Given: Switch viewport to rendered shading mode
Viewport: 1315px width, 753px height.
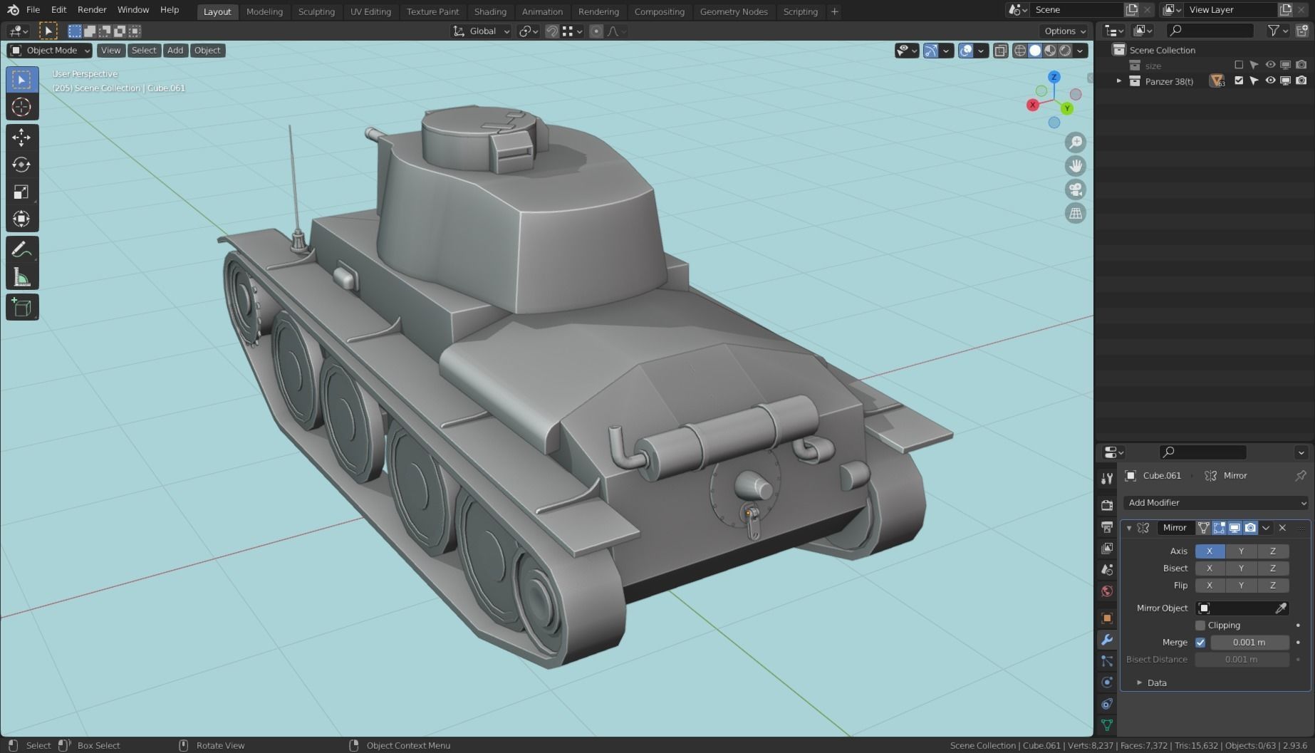Looking at the screenshot, I should pos(1065,51).
